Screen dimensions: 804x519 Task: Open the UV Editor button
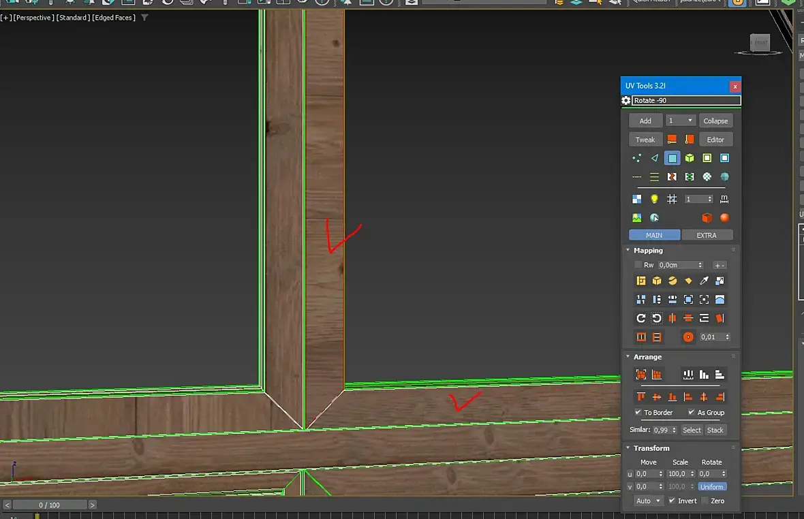click(715, 140)
